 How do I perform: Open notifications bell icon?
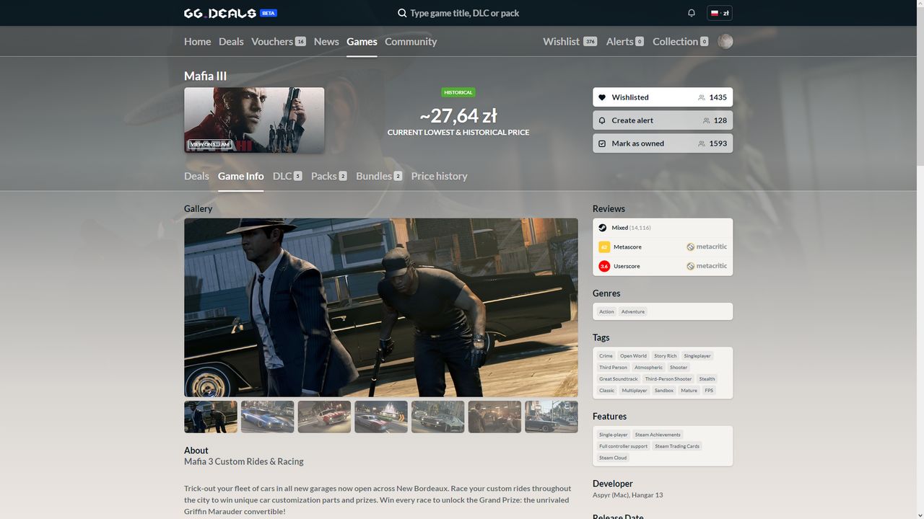[x=692, y=13]
